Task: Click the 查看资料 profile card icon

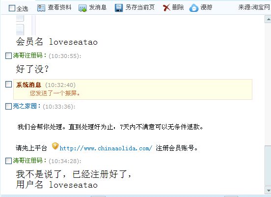Action: [x=41, y=8]
